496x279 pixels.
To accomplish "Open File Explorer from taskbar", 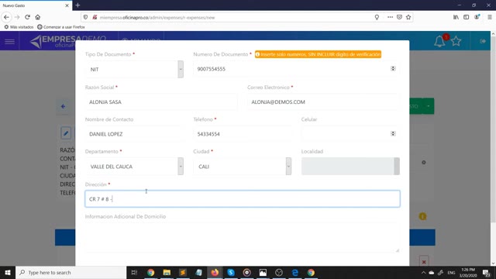I will point(167,272).
